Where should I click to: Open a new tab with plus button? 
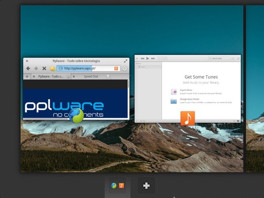point(27,77)
